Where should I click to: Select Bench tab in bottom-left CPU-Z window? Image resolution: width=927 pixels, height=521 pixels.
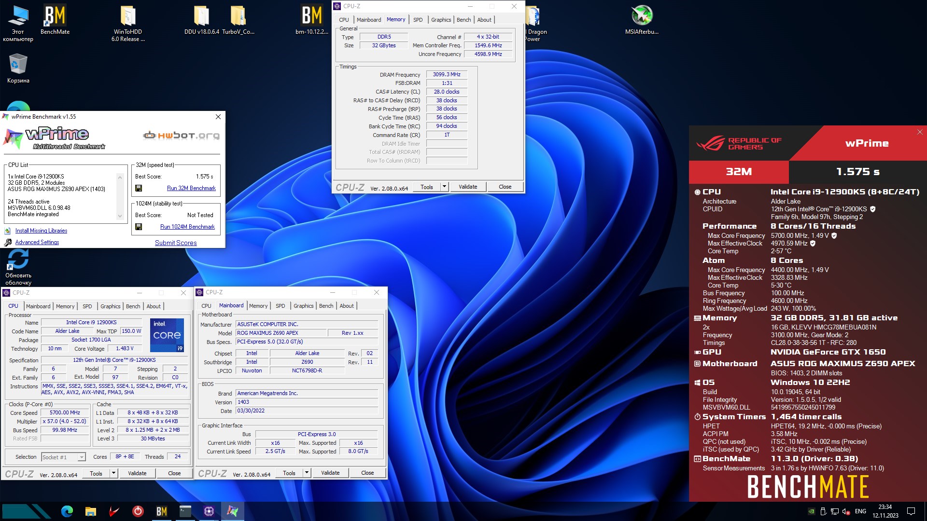[133, 306]
